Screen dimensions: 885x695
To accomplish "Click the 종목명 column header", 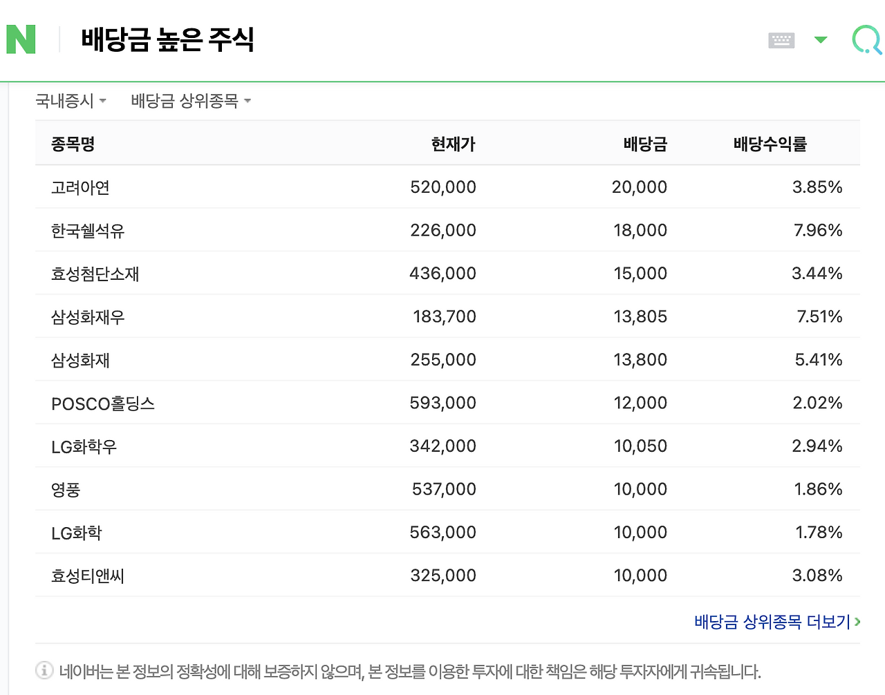I will [x=73, y=144].
